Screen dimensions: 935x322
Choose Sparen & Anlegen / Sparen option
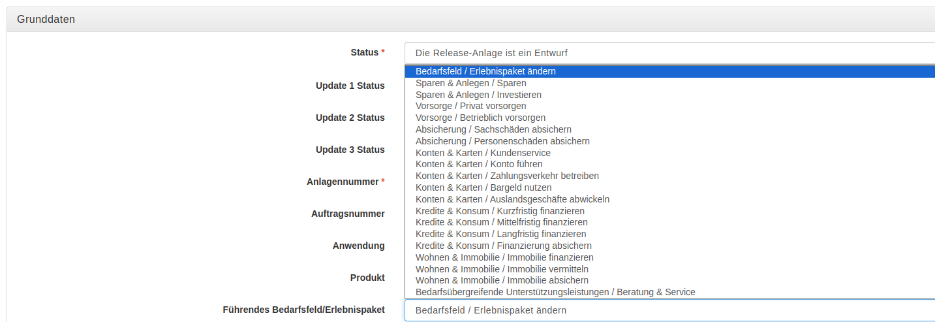pyautogui.click(x=669, y=83)
